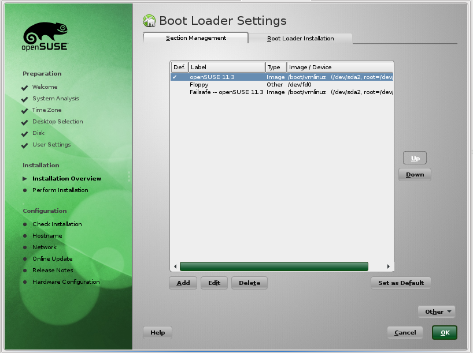473x353 pixels.
Task: Sort by the Label column header
Action: 227,67
